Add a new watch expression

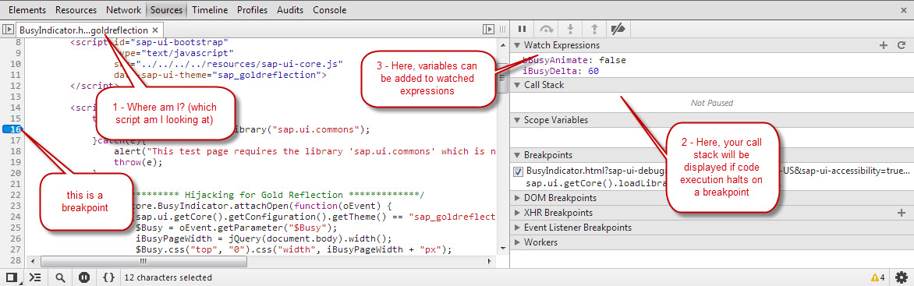(884, 45)
